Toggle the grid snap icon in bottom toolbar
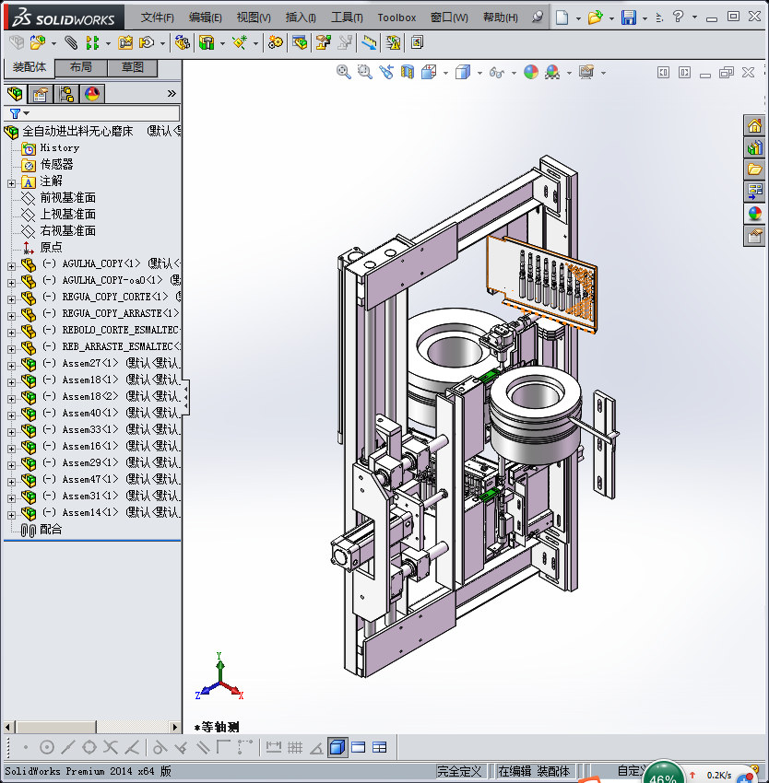 click(295, 747)
